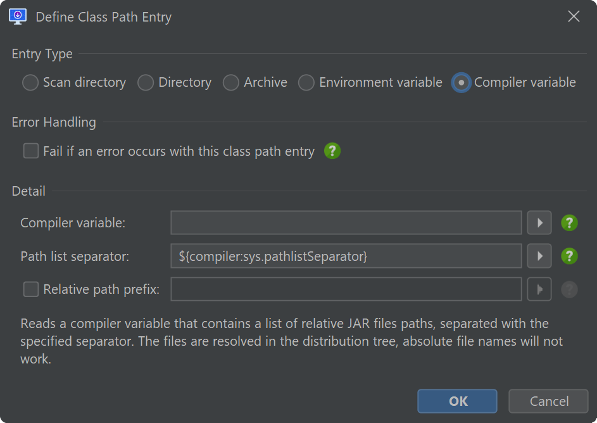Image resolution: width=597 pixels, height=423 pixels.
Task: Choose Environment variable entry type
Action: click(x=306, y=82)
